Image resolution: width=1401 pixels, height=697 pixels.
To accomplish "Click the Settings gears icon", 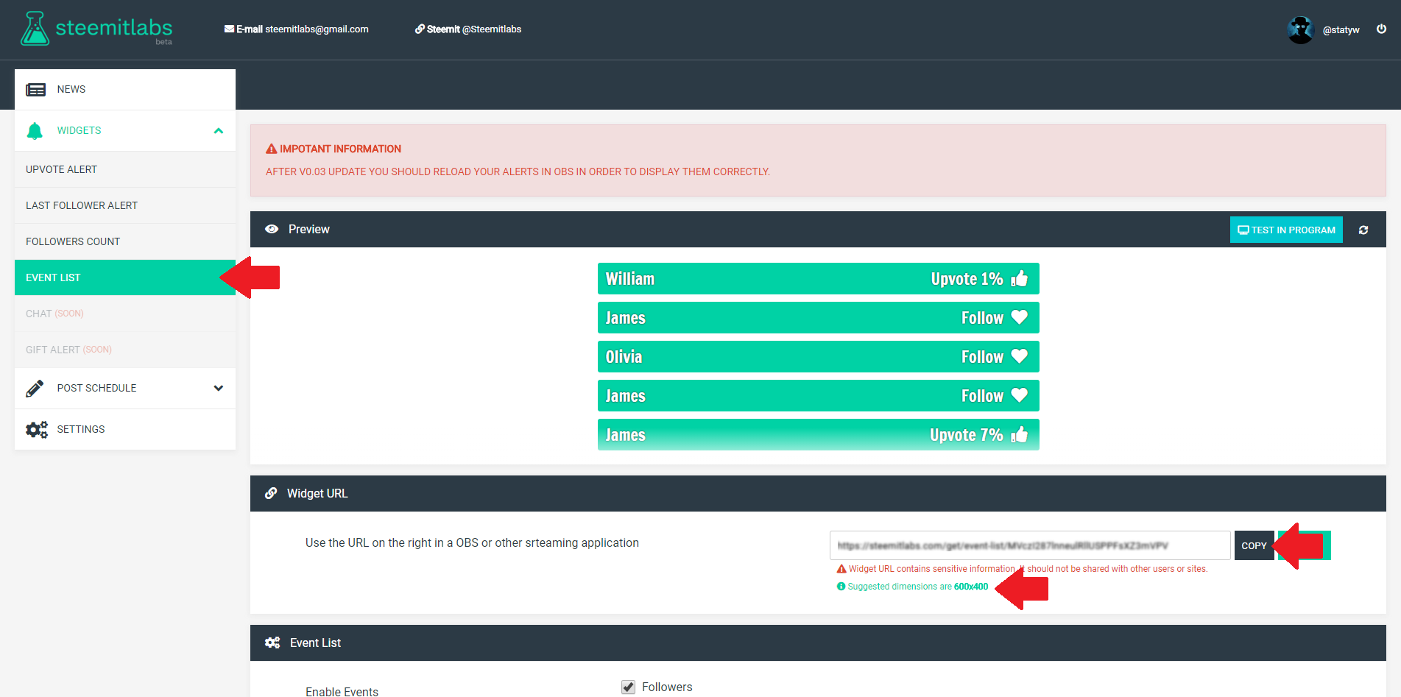I will [36, 430].
